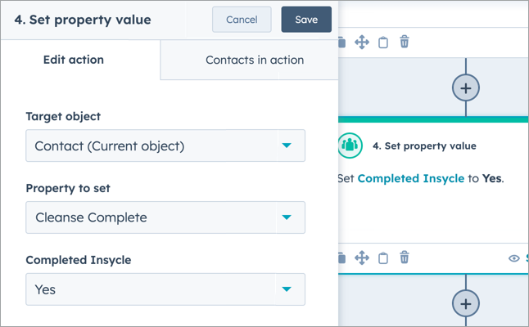Screen dimensions: 529x327
Task: Click the Save button
Action: click(x=306, y=20)
